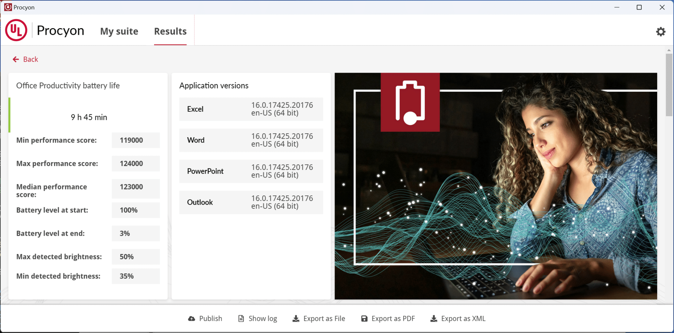
Task: Click the Battery level at end label
Action: click(x=51, y=233)
